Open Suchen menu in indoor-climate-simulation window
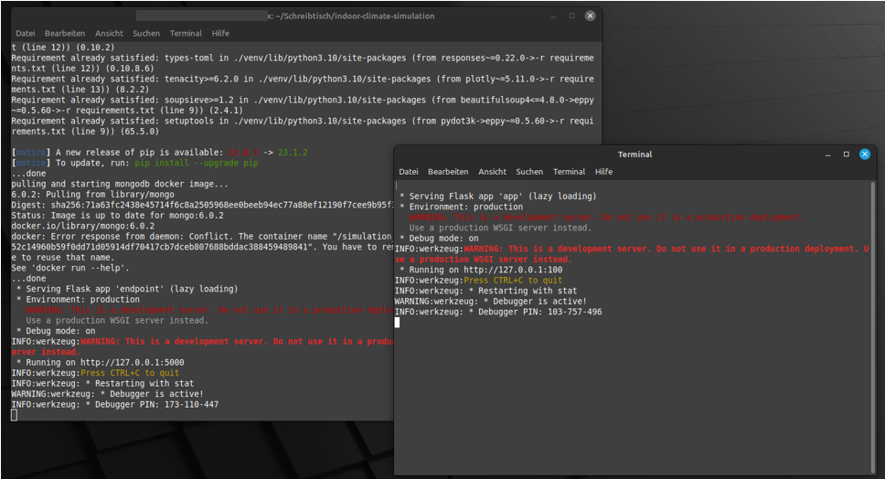Screen dimensions: 885x479 click(146, 34)
